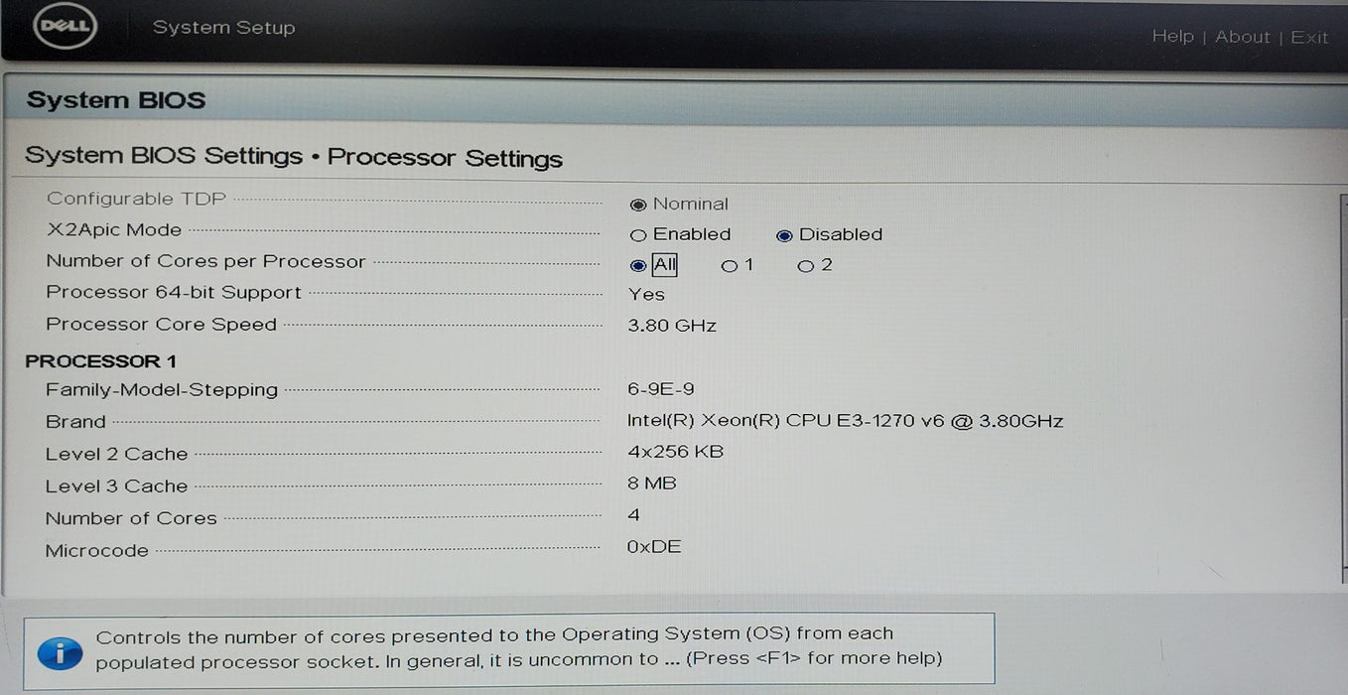Click the Number of Cores label
The width and height of the screenshot is (1348, 695).
pos(131,518)
